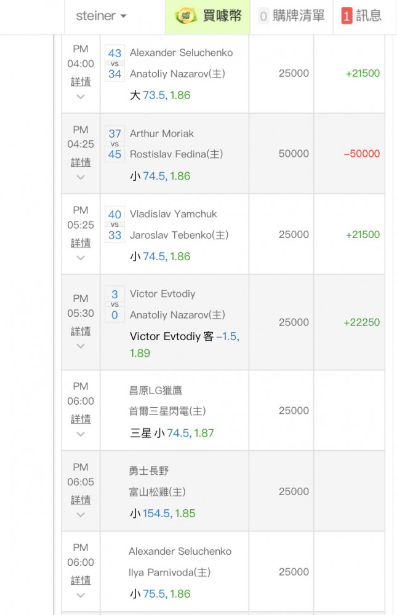This screenshot has height=615, width=397.
Task: Click 詳情 for the 04:00 match
Action: tap(81, 82)
